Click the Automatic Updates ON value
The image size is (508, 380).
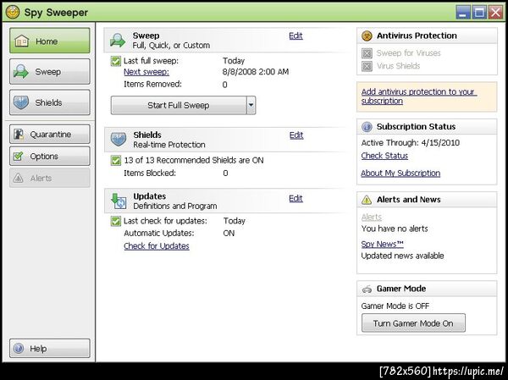click(229, 234)
